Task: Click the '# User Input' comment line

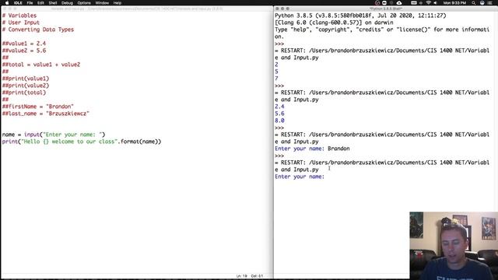Action: [21, 23]
